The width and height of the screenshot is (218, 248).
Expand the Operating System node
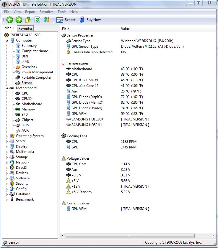point(7,136)
